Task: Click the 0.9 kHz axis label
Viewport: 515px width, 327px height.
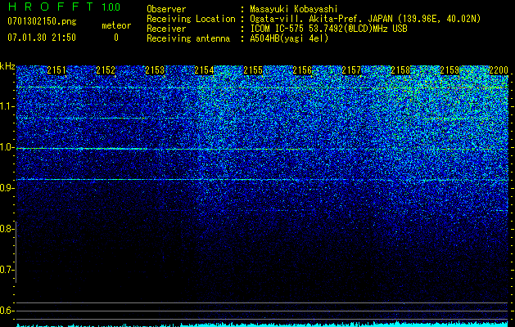Action: click(x=7, y=188)
